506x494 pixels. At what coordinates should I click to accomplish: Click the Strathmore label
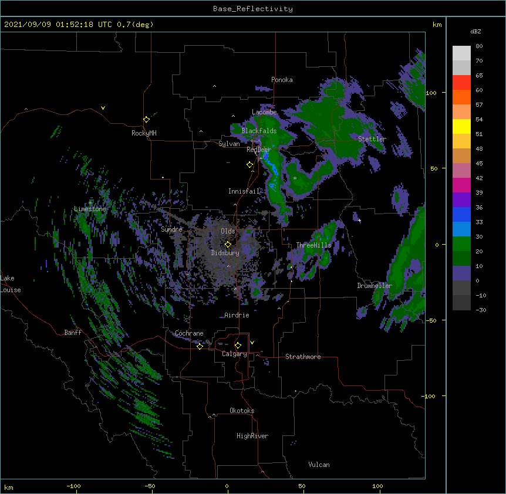[x=303, y=357]
